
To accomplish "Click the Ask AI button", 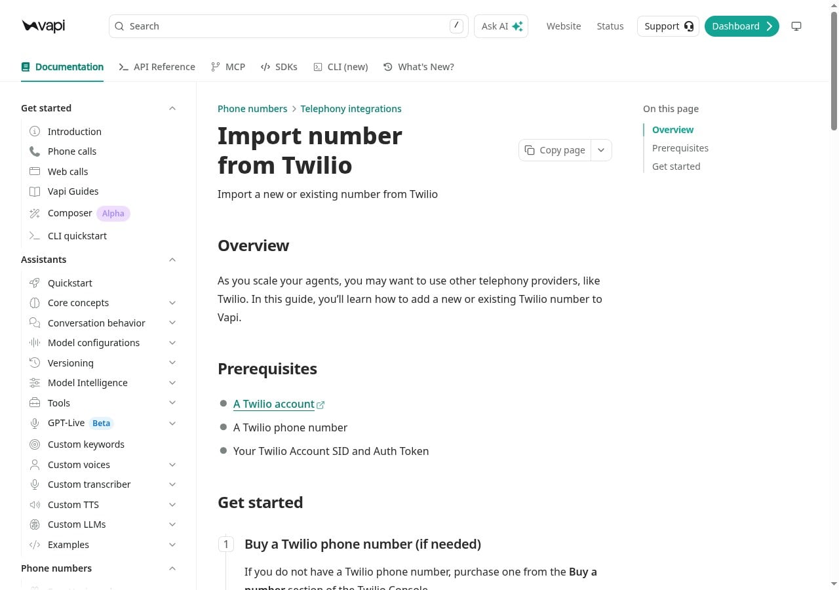I will (x=501, y=26).
